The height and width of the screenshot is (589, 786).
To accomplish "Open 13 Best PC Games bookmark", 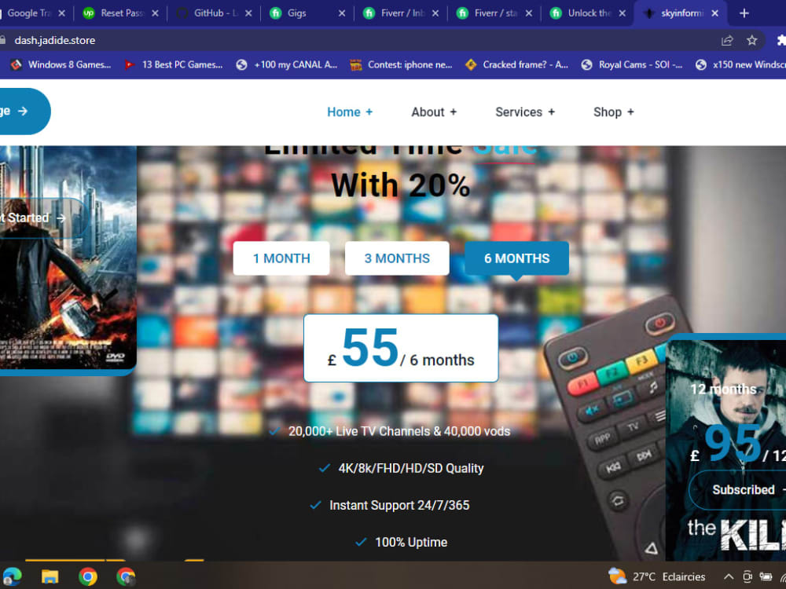I will [174, 64].
